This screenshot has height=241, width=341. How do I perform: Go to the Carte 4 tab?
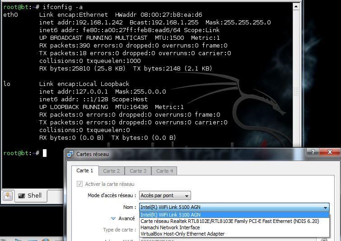point(164,171)
